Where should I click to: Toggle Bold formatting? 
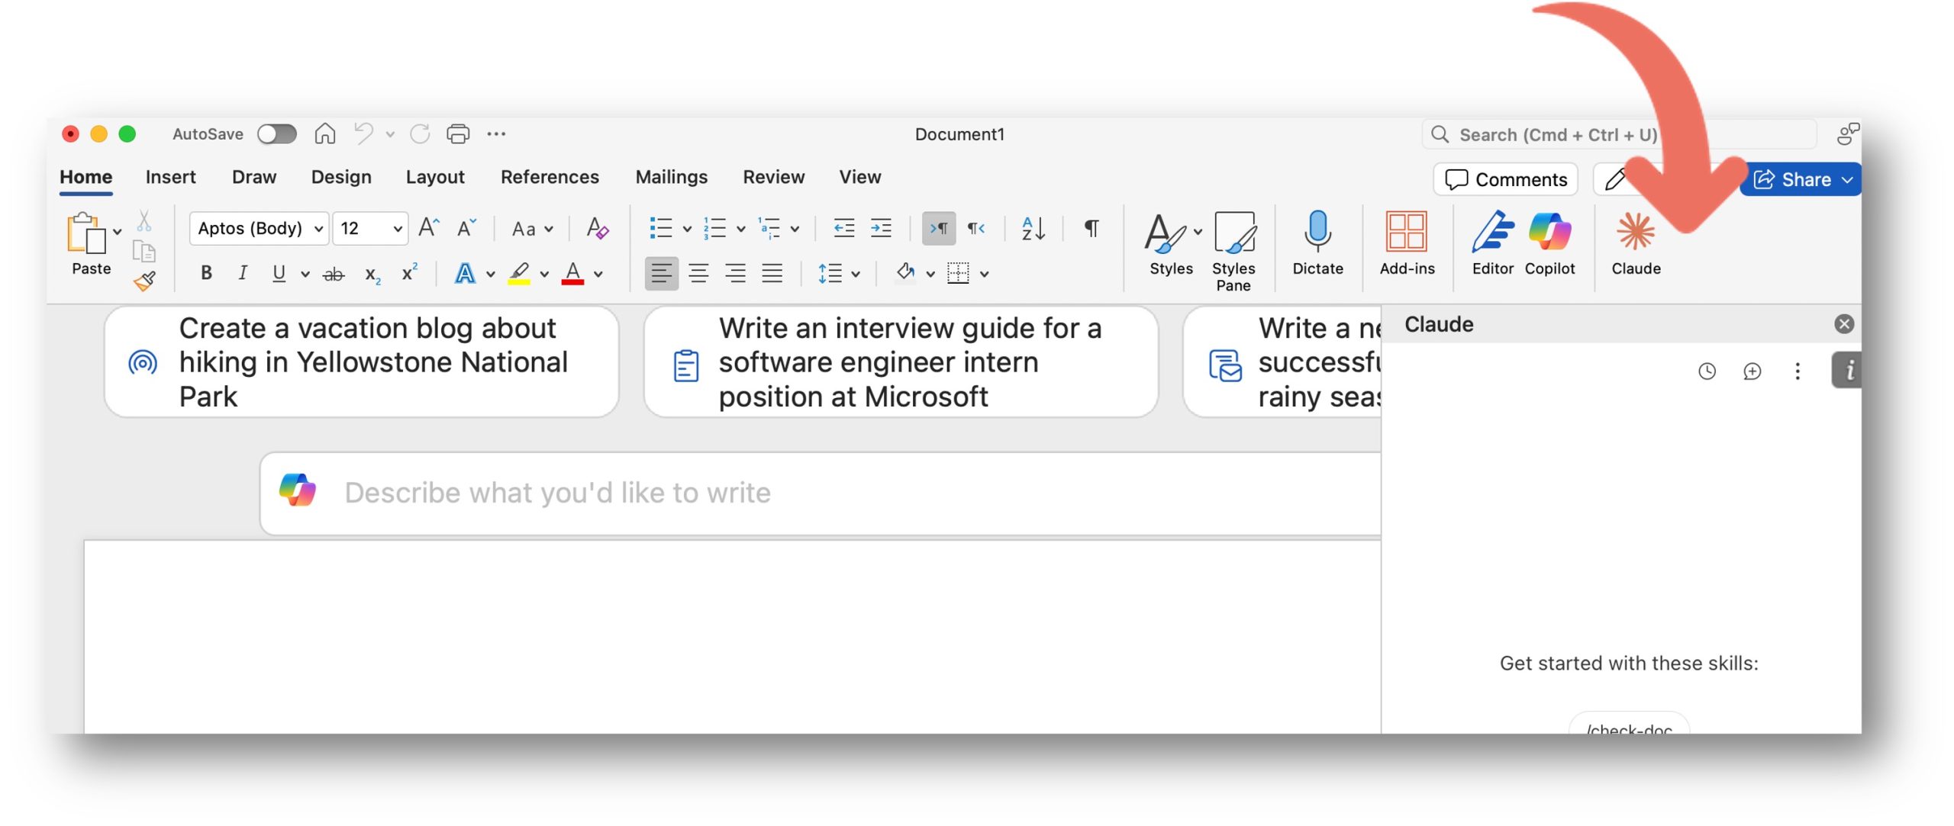pyautogui.click(x=206, y=273)
